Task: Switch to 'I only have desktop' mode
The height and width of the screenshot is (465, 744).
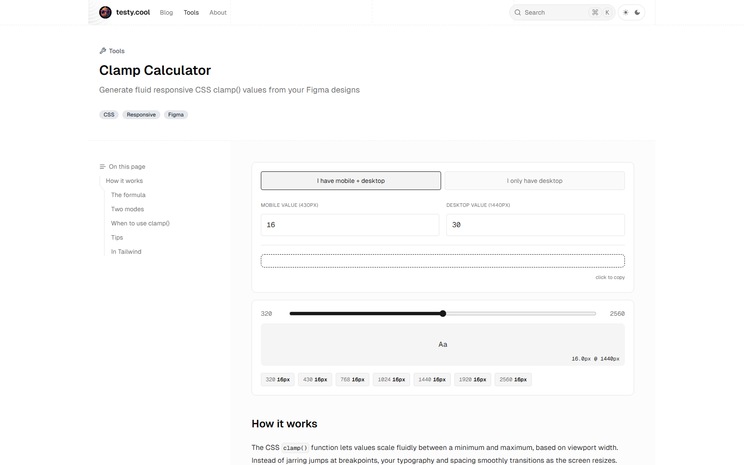Action: click(535, 181)
